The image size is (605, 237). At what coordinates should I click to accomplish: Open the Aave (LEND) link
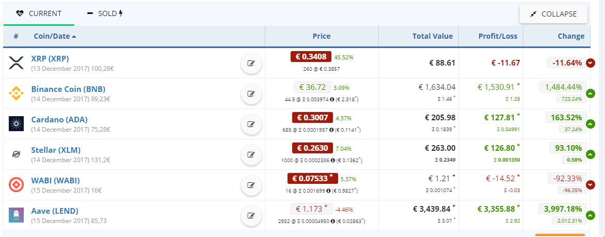click(55, 211)
